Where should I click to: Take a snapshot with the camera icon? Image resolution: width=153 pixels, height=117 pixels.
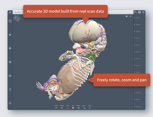(10, 76)
